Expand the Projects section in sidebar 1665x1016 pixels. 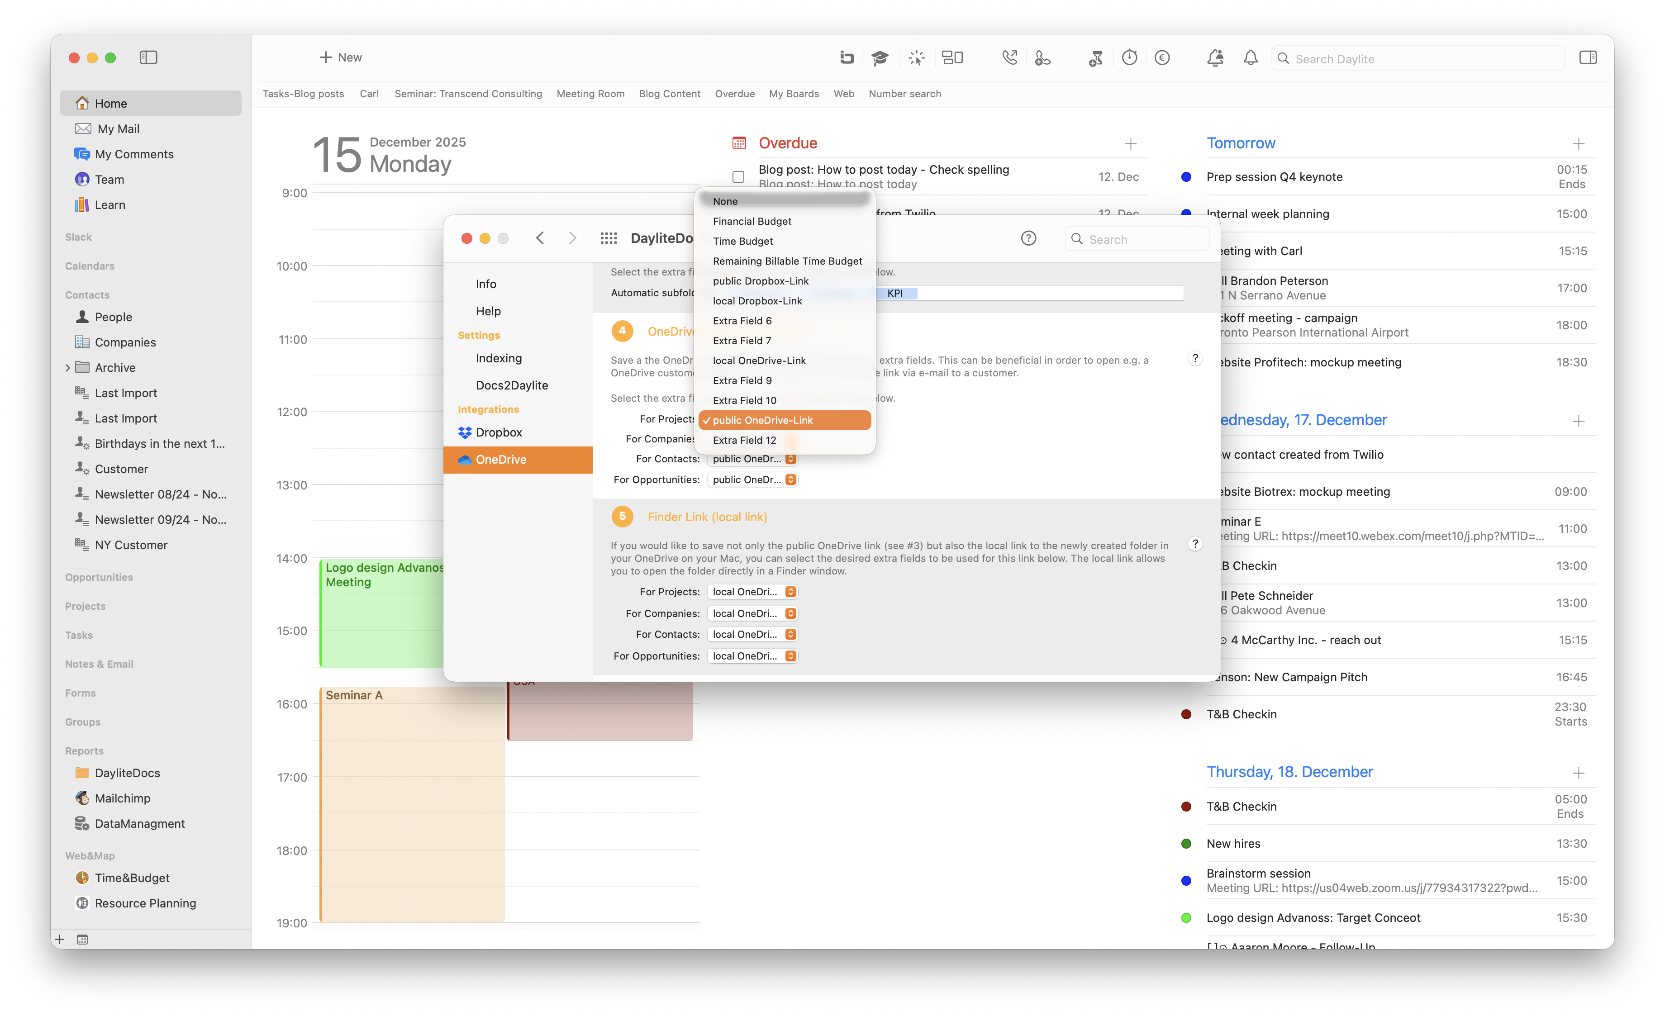click(x=85, y=606)
